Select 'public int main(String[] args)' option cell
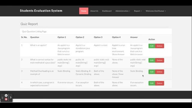The width and height of the screenshot is (192, 108). click(x=82, y=63)
